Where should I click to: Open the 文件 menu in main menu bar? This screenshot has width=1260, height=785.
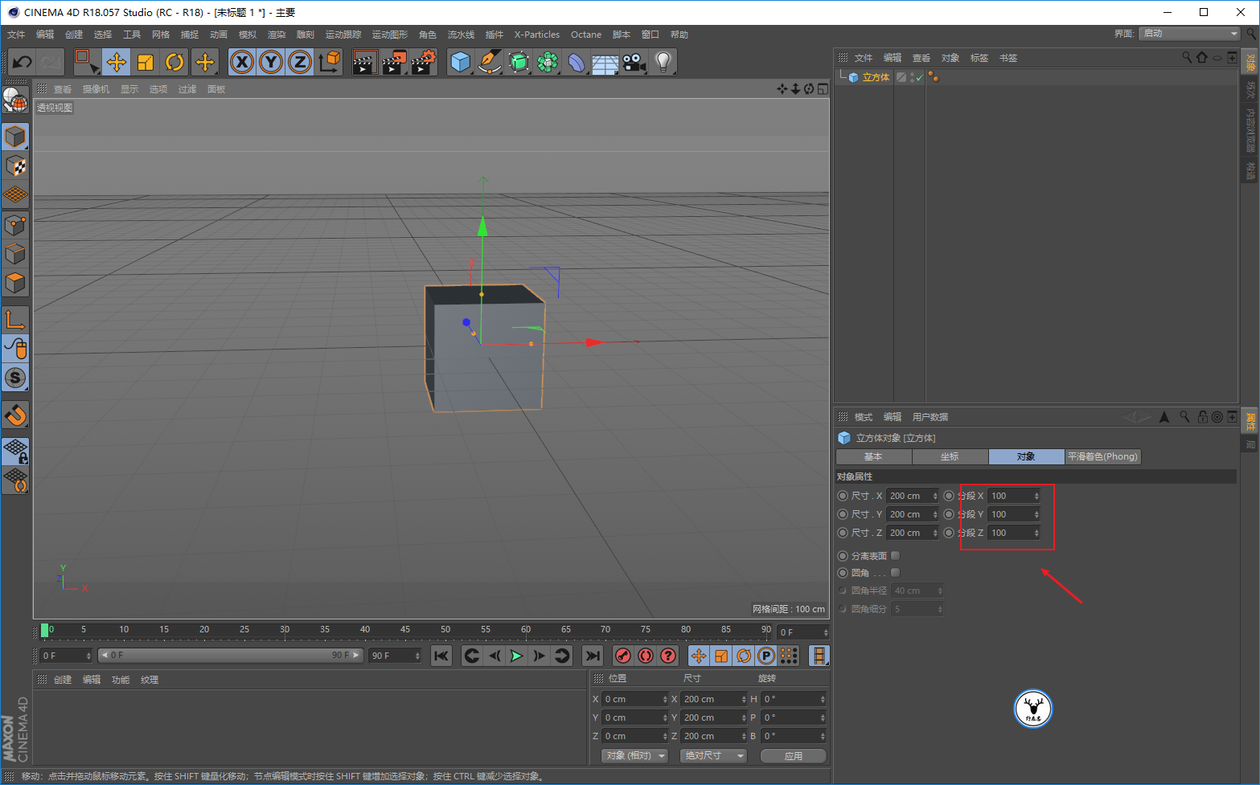pyautogui.click(x=16, y=35)
